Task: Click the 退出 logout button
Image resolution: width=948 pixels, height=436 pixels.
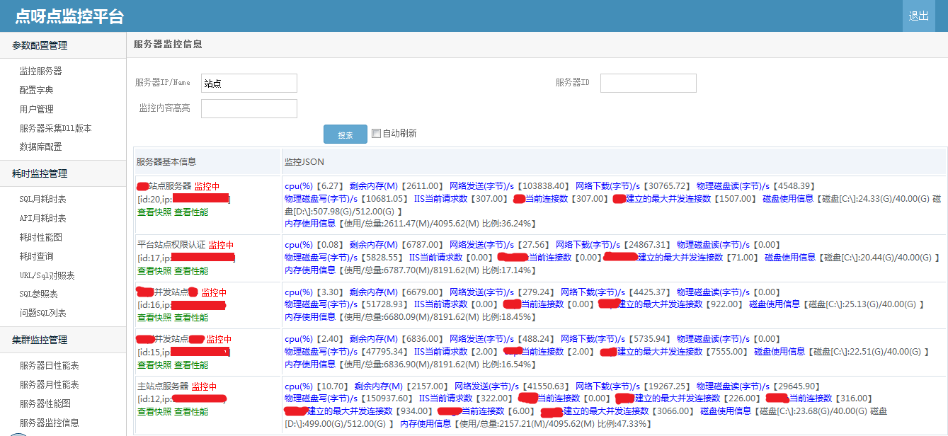Action: coord(919,16)
